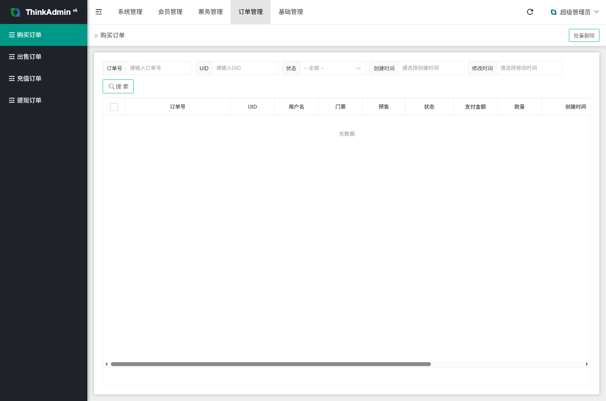Click the 提现订单 sidebar list icon
The height and width of the screenshot is (401, 606).
12,100
